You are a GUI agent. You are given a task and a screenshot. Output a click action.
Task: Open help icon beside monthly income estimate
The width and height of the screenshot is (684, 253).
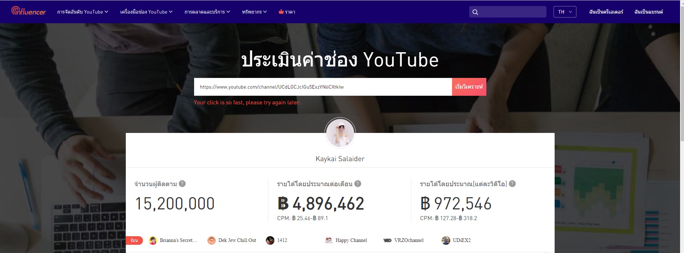358,184
